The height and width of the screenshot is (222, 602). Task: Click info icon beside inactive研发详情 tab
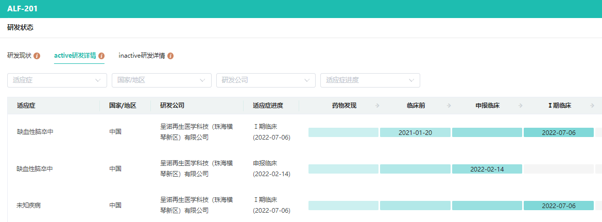tap(170, 56)
